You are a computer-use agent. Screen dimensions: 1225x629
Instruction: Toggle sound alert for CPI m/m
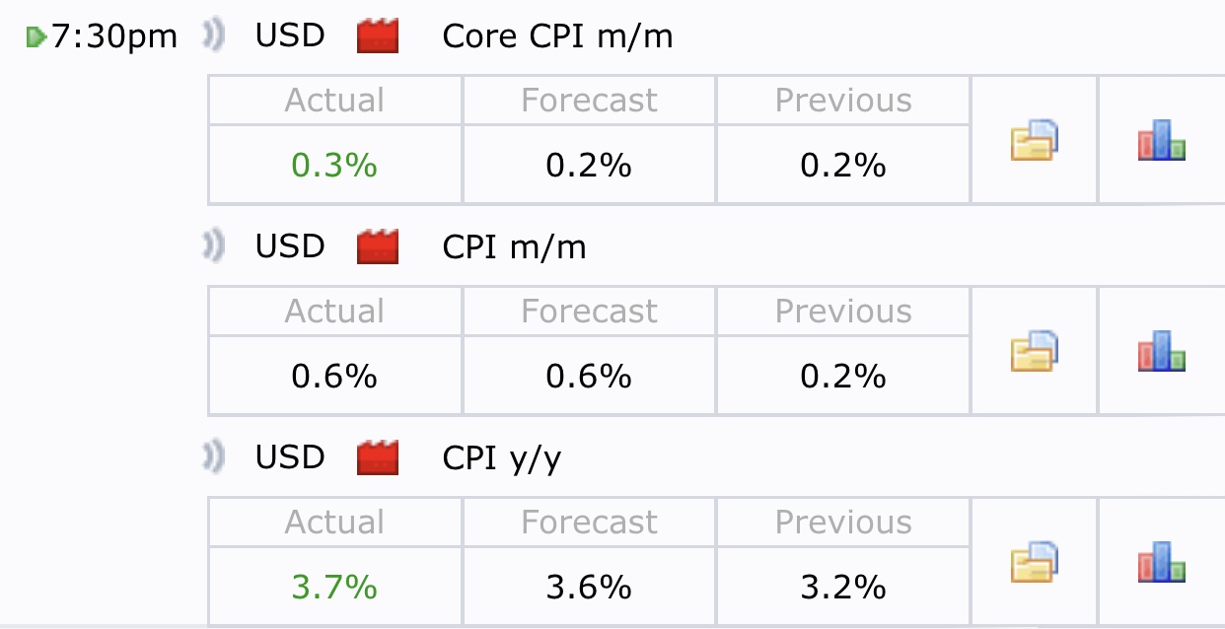pyautogui.click(x=213, y=246)
